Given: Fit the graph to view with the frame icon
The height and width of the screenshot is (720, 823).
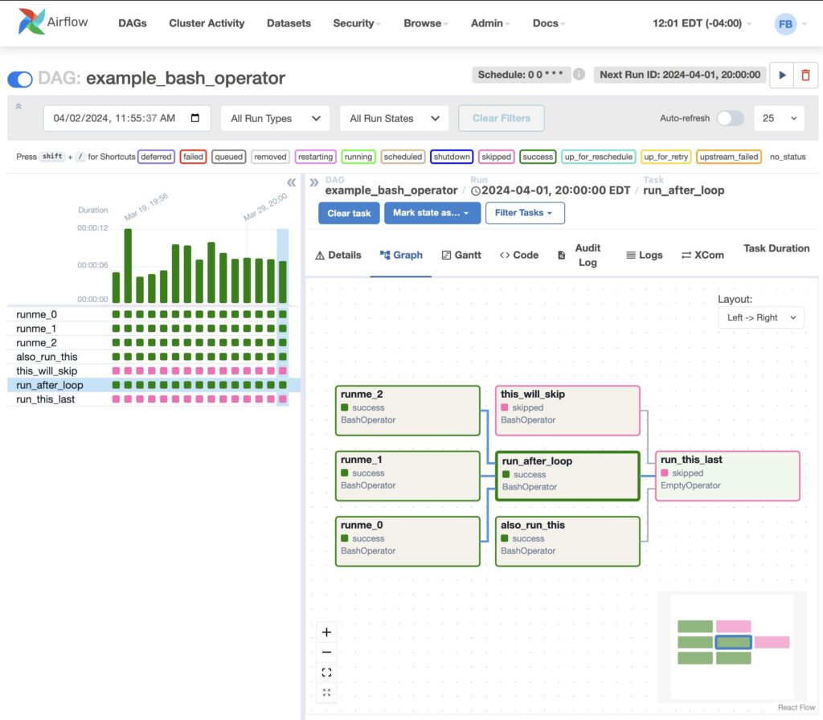Looking at the screenshot, I should [326, 673].
